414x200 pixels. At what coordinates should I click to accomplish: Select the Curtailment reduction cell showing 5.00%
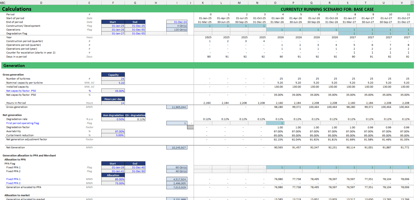(x=113, y=135)
